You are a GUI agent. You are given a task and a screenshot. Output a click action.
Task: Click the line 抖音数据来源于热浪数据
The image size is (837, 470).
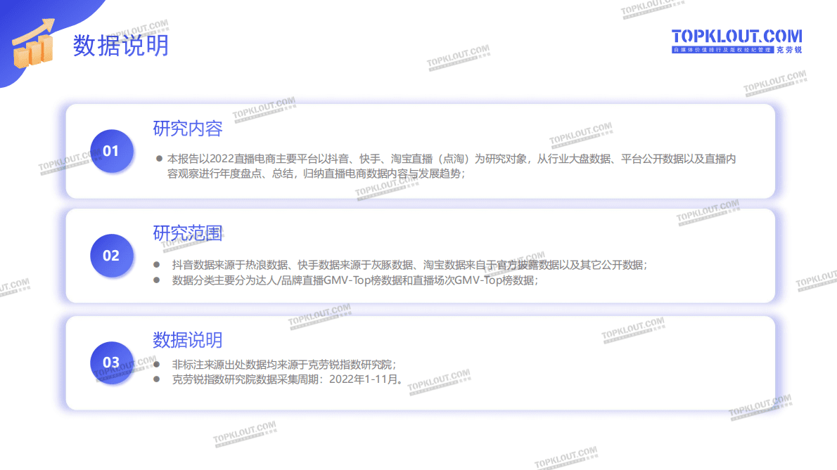409,265
